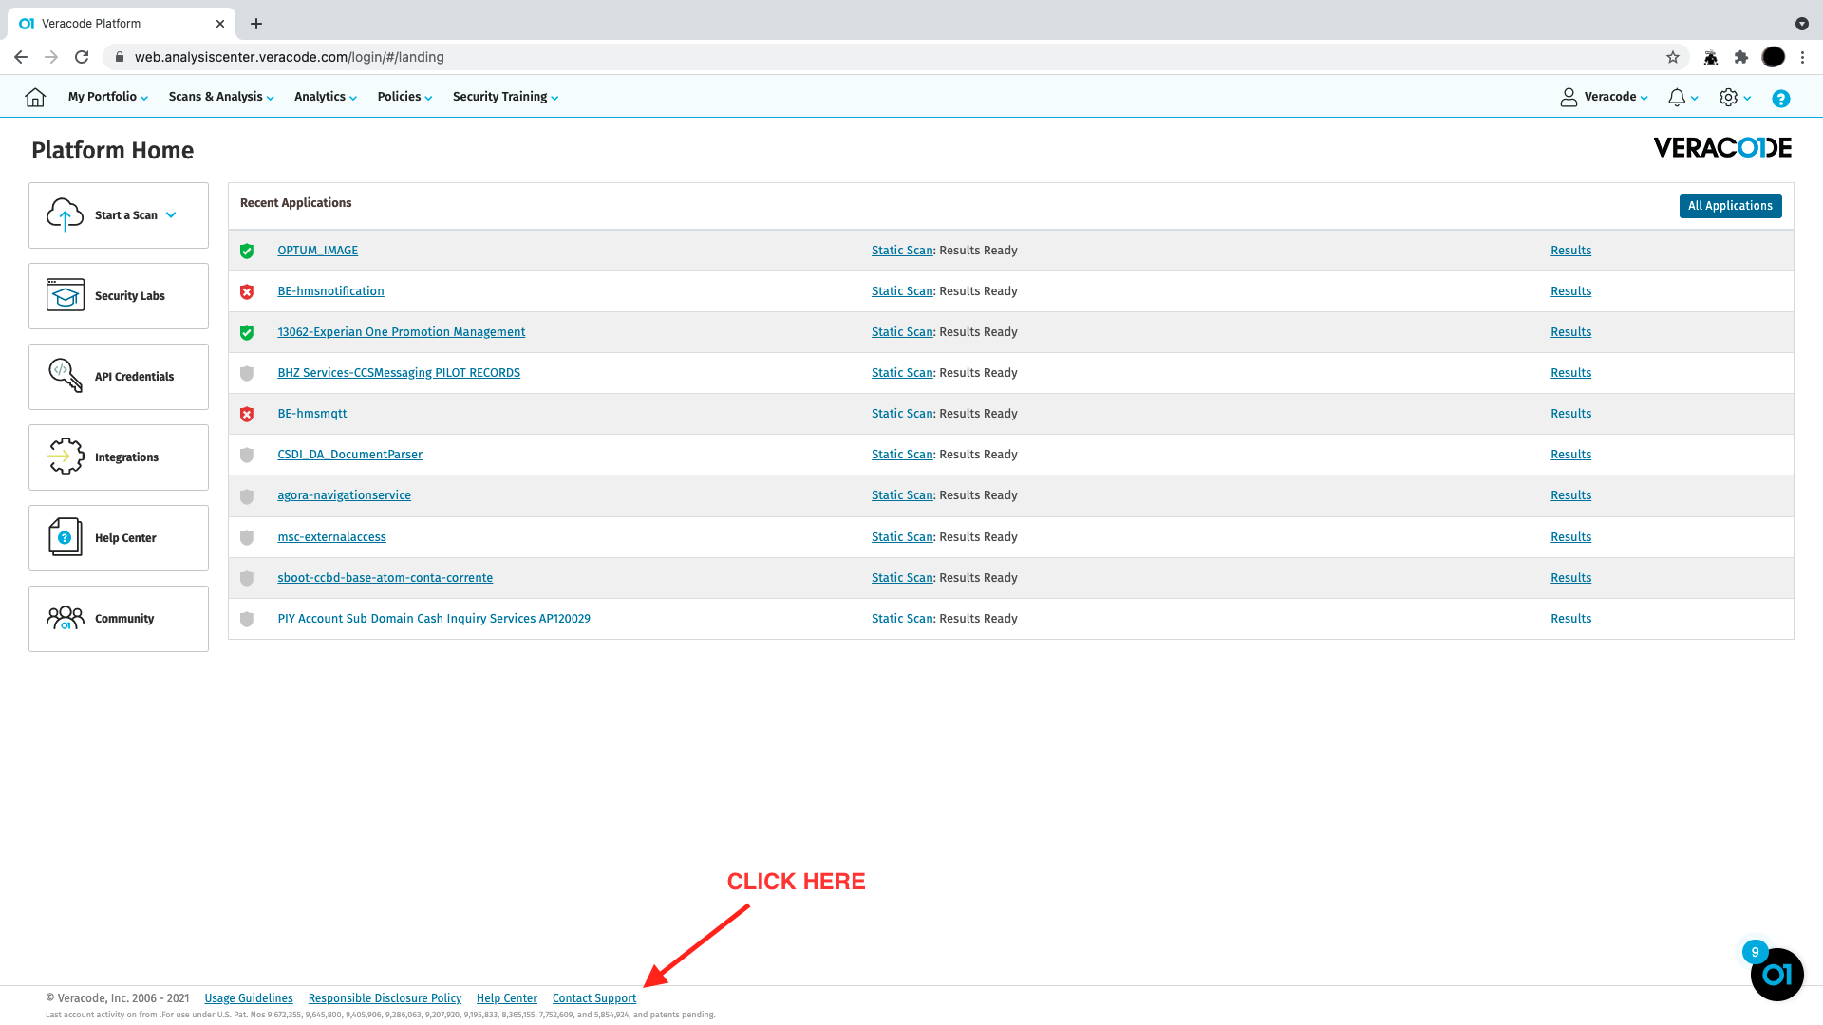
Task: Open the Chrome profile avatar
Action: pyautogui.click(x=1773, y=57)
